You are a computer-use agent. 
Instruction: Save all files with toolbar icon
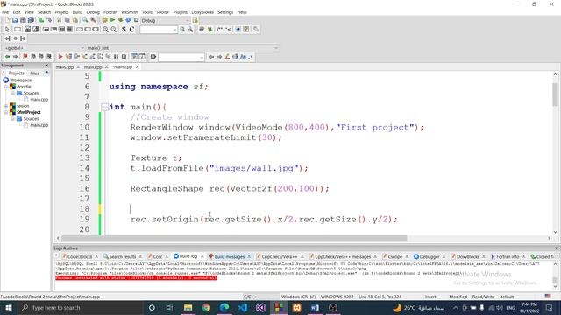[x=31, y=20]
